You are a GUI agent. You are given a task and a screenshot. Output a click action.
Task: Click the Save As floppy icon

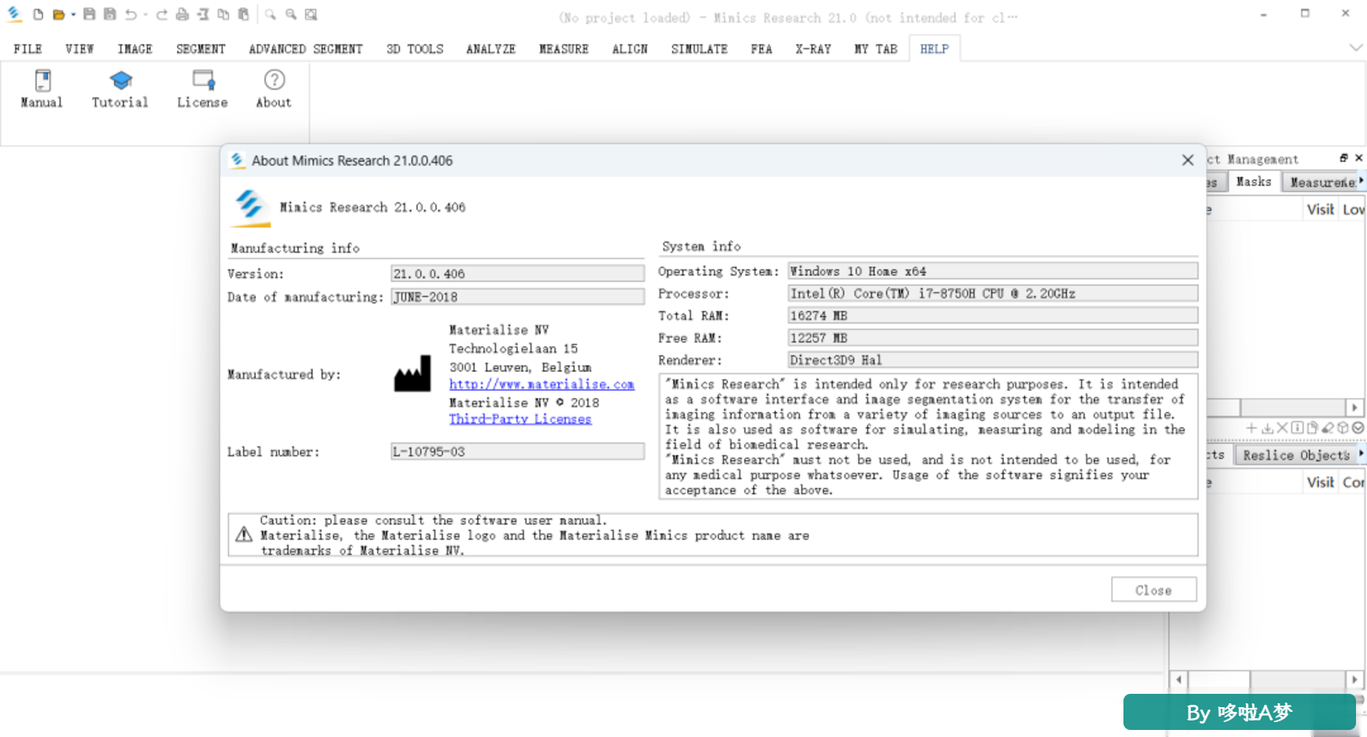[109, 14]
